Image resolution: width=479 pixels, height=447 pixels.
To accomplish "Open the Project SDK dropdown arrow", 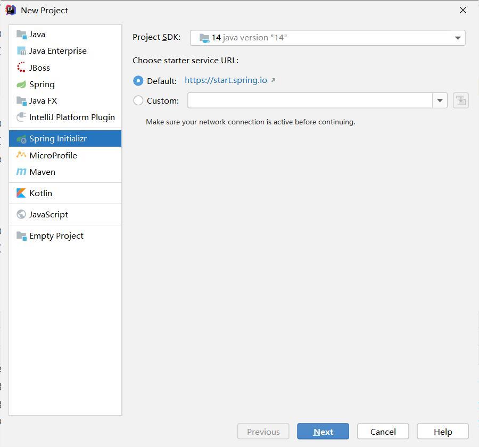I will click(x=457, y=38).
